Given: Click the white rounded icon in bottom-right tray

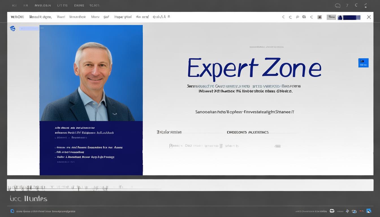Looking at the screenshot, I should 332,211.
